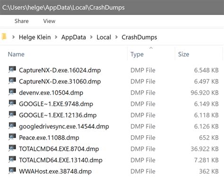Open the View ribbon tab

point(49,21)
